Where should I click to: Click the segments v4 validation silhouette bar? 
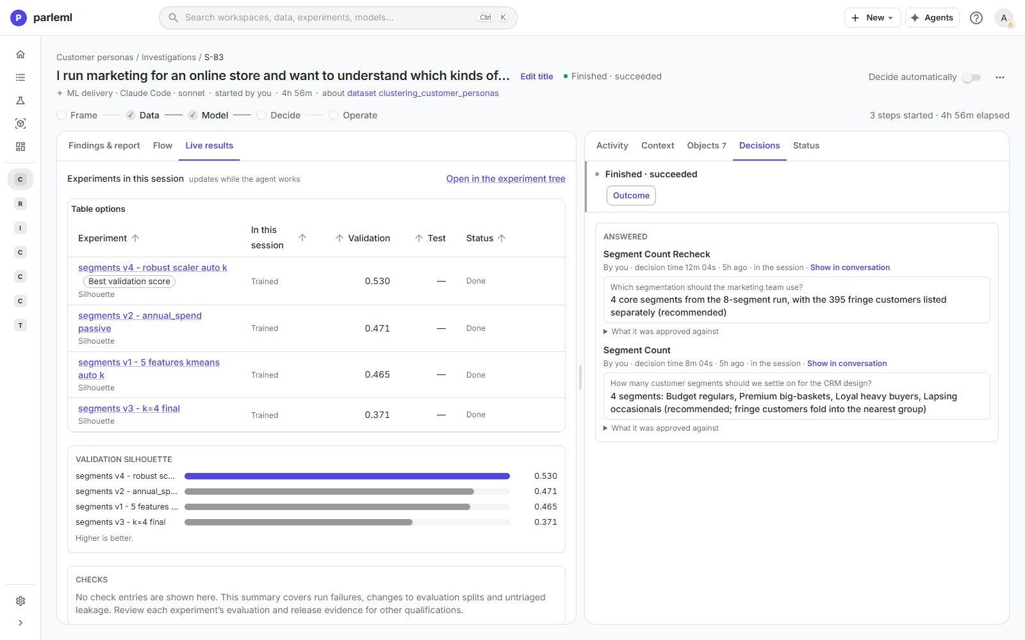[x=347, y=476]
